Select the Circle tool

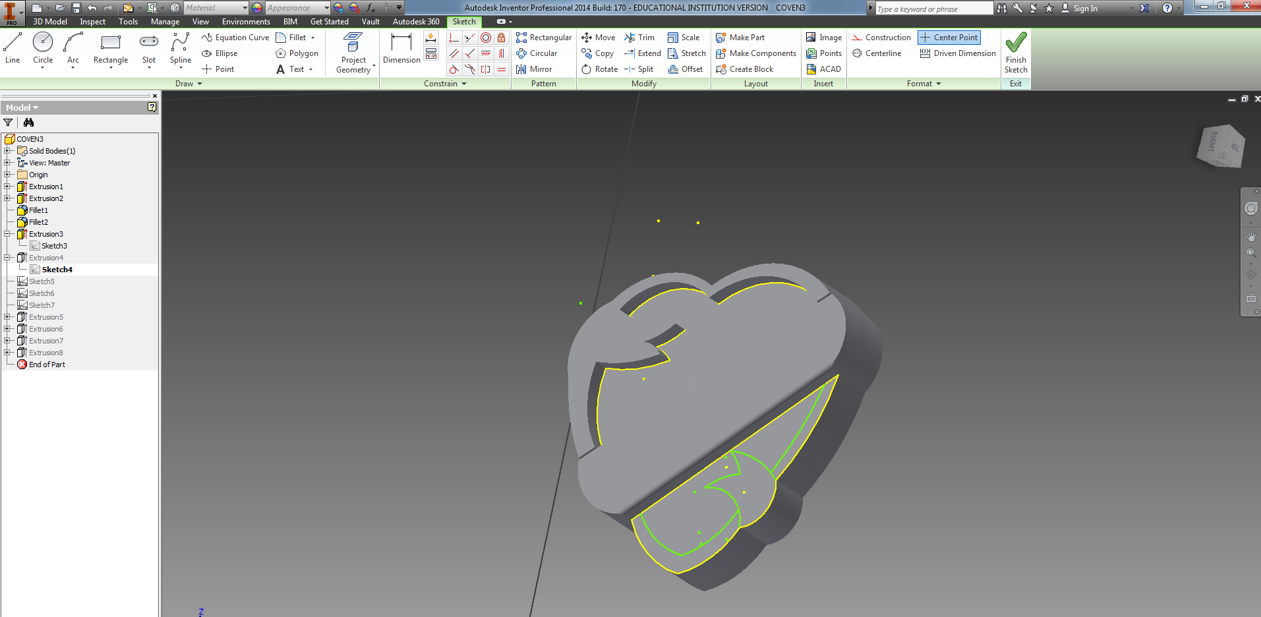43,49
